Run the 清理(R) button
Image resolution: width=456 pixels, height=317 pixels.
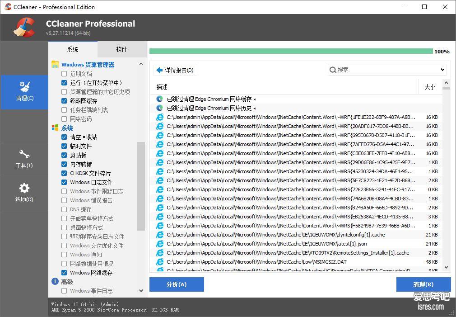(x=423, y=284)
